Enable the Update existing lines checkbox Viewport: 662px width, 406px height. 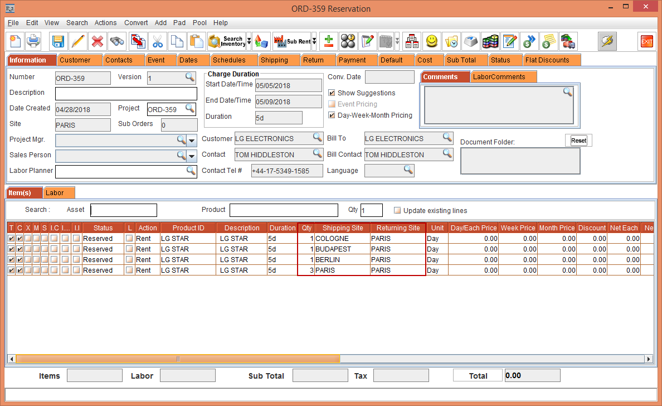click(x=397, y=211)
